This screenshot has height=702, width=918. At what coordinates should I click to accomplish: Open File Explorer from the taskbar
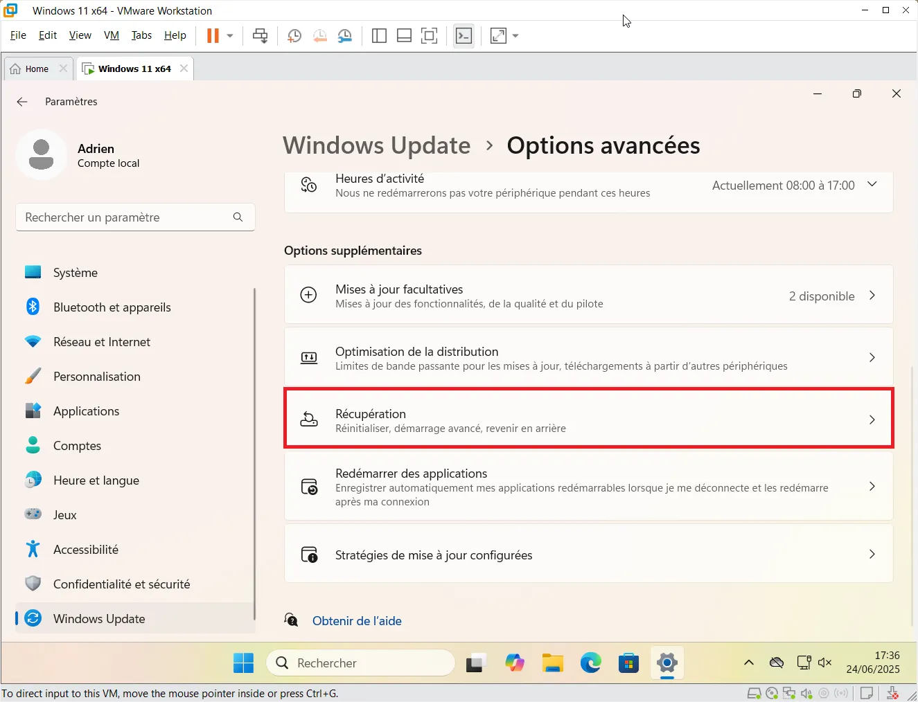553,663
